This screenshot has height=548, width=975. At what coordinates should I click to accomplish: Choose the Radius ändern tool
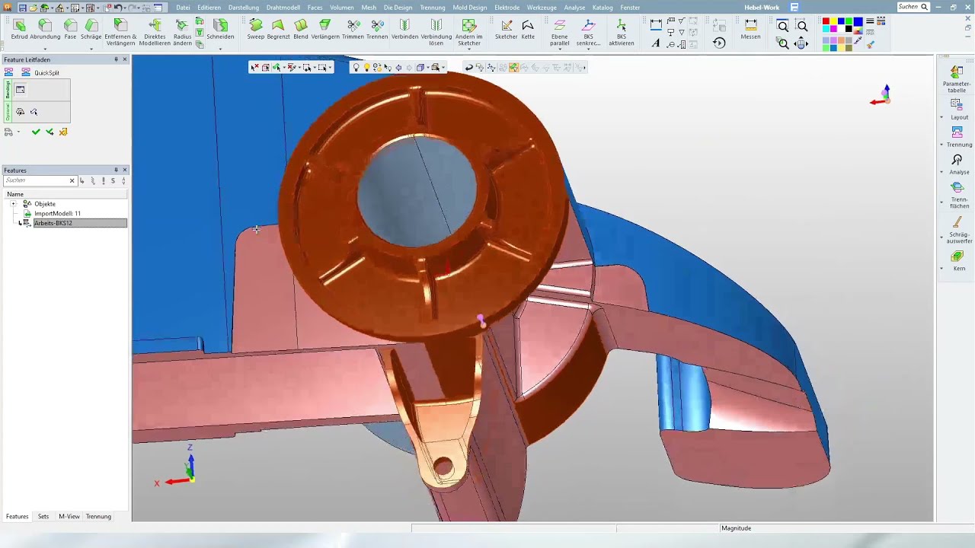(x=182, y=33)
